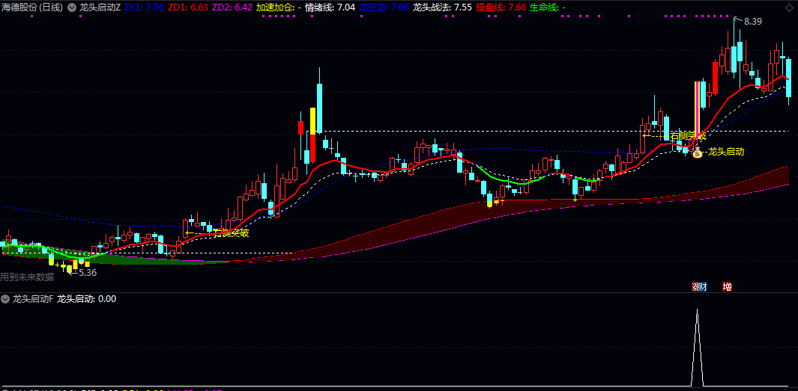Select the ZD1 indicator value in red

[187, 7]
